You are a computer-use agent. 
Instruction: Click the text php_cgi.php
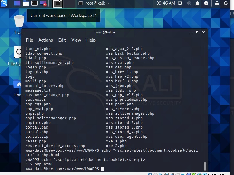[38, 104]
